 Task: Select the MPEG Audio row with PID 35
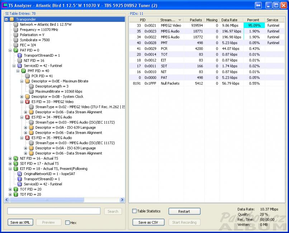(207, 31)
